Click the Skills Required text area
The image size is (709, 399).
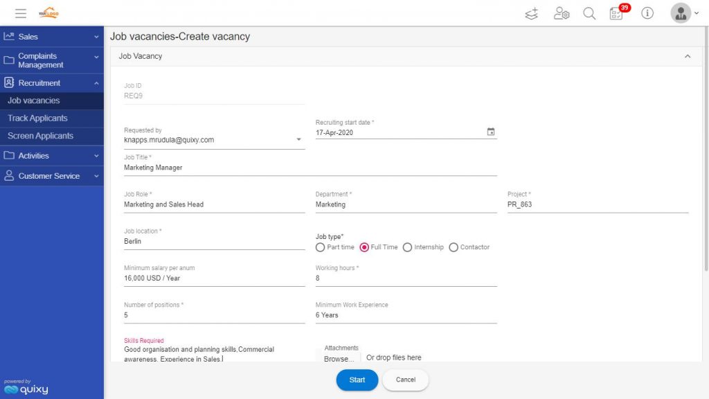click(215, 354)
